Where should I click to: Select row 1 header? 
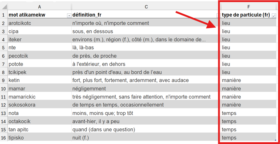(x=4, y=15)
